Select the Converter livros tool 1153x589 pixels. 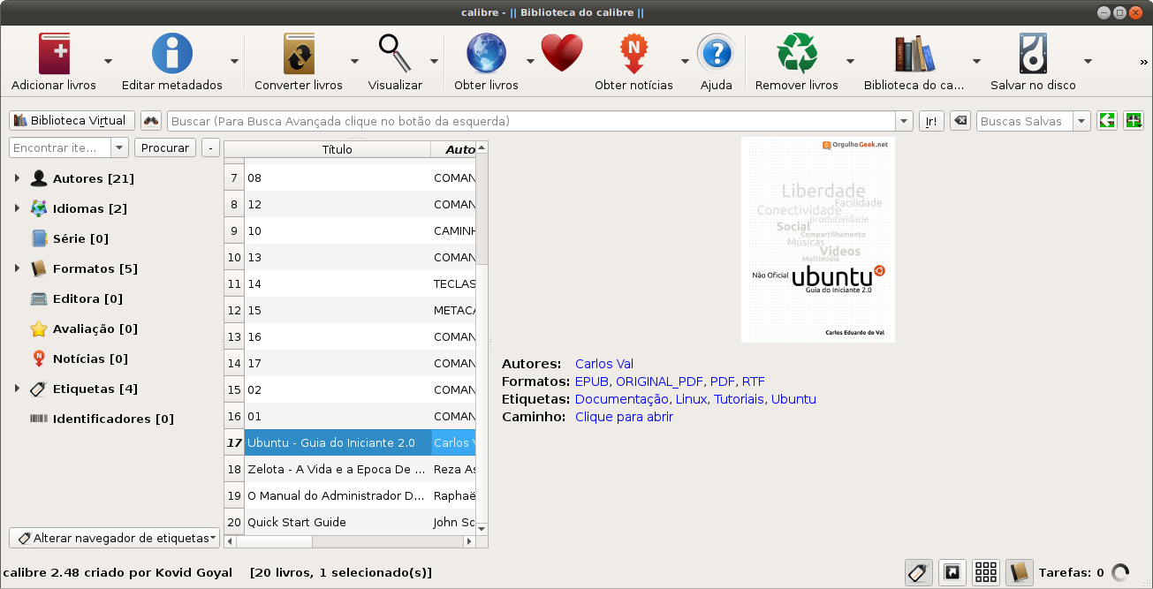click(300, 53)
